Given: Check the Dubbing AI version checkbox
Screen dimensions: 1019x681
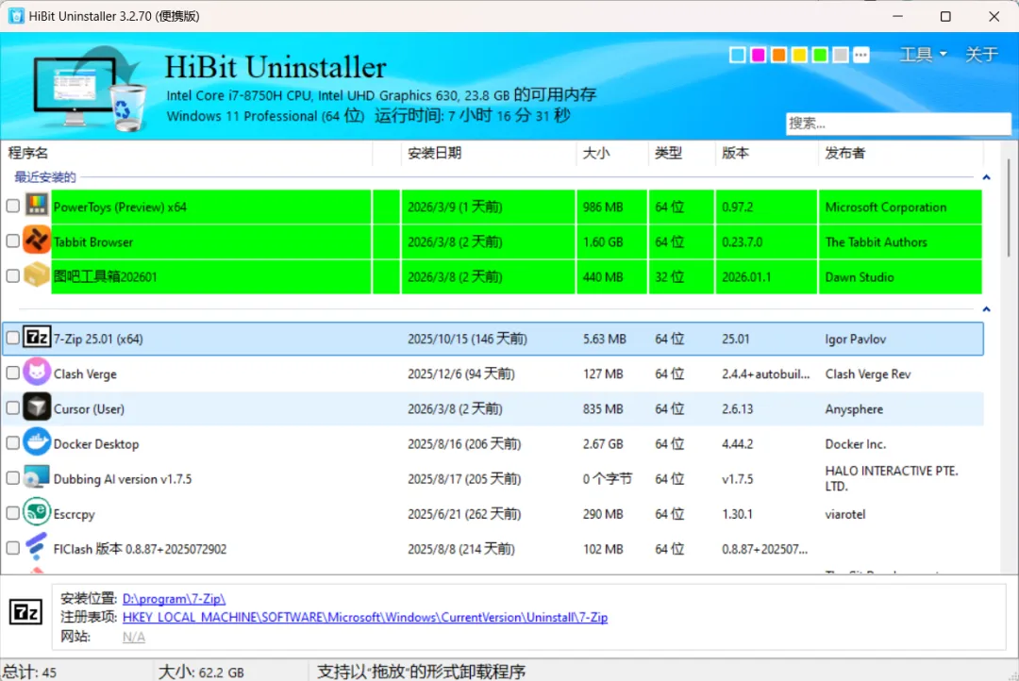Looking at the screenshot, I should tap(13, 478).
